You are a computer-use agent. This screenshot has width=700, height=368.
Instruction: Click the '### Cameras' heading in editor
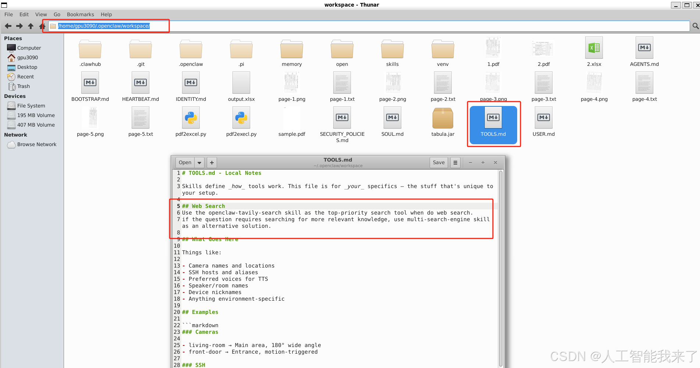[x=200, y=332]
